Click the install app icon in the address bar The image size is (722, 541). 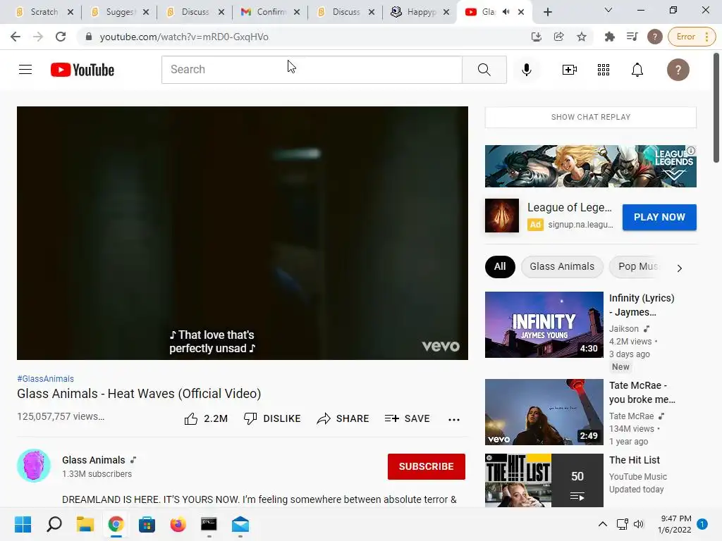pos(536,37)
